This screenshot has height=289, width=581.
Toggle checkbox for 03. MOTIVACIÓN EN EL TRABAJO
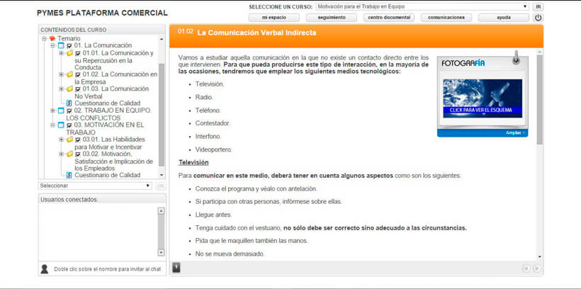click(69, 125)
